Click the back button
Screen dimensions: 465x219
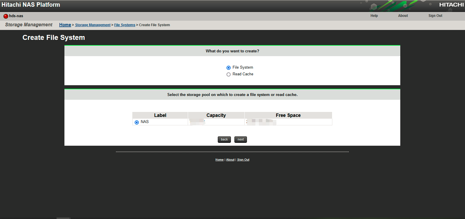(224, 140)
